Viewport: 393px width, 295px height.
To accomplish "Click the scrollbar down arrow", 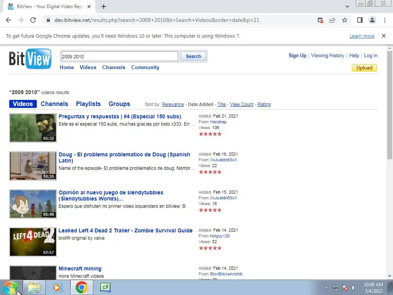I will click(390, 276).
